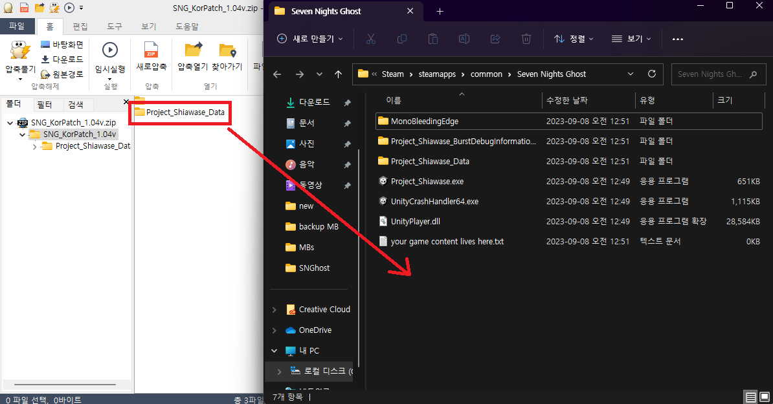Image resolution: width=773 pixels, height=404 pixels.
Task: Collapse SNG_KorPatch_1.04v folder tree node
Action: [22, 134]
